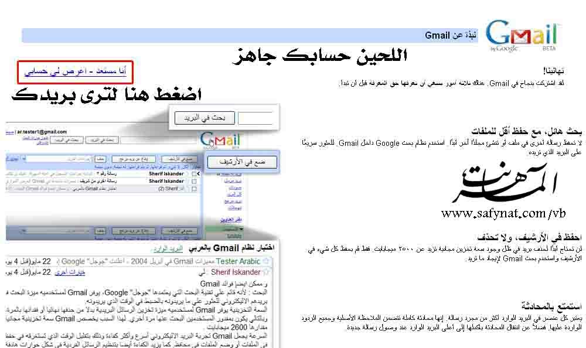Tick the checkbox of the '(2) Sherif' message

tap(194, 189)
